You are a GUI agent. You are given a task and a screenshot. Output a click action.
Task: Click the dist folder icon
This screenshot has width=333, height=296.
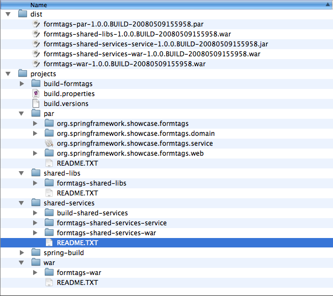tap(23, 14)
